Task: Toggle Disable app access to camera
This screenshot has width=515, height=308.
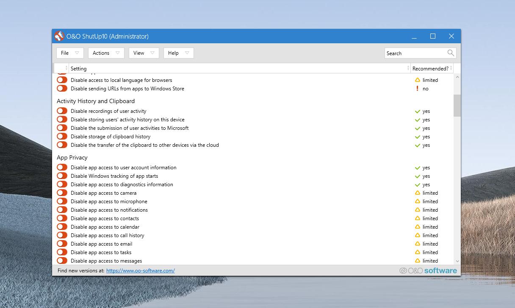Action: point(62,193)
